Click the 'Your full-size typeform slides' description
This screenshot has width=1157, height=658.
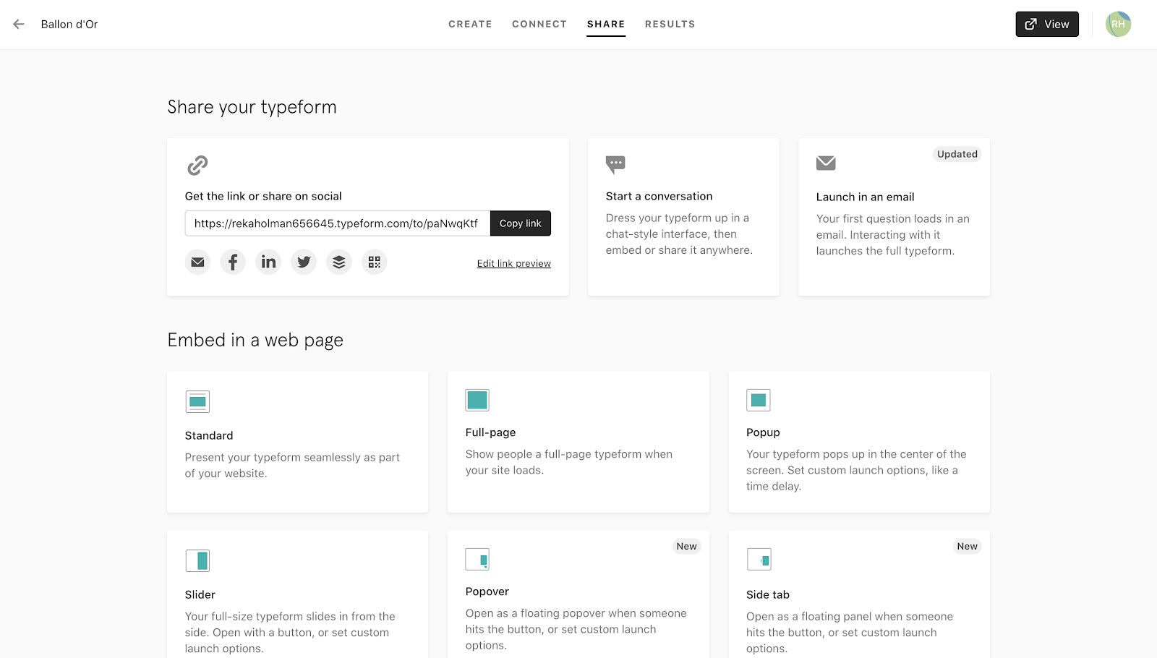click(290, 633)
